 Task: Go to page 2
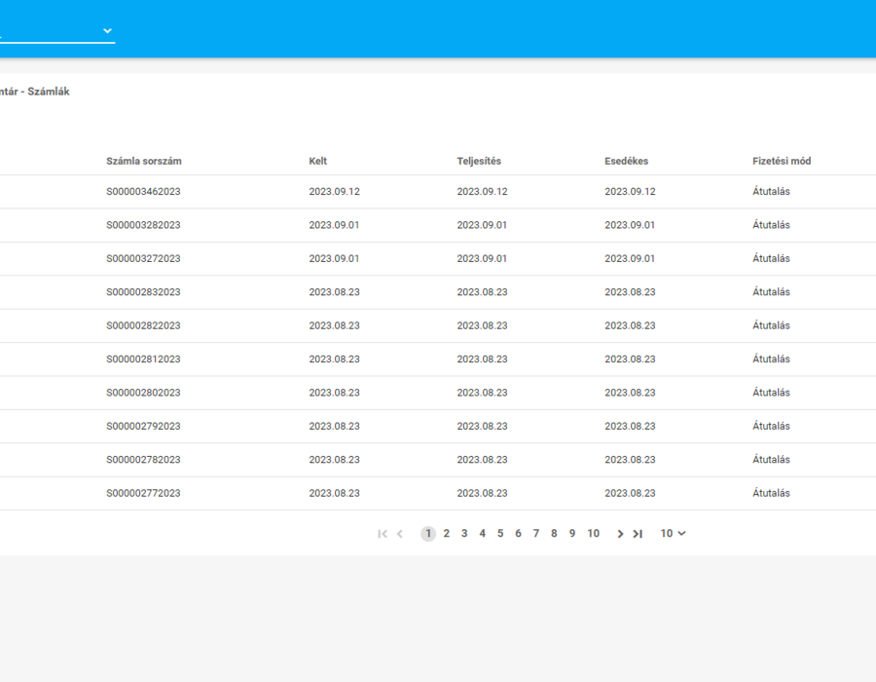pyautogui.click(x=447, y=533)
